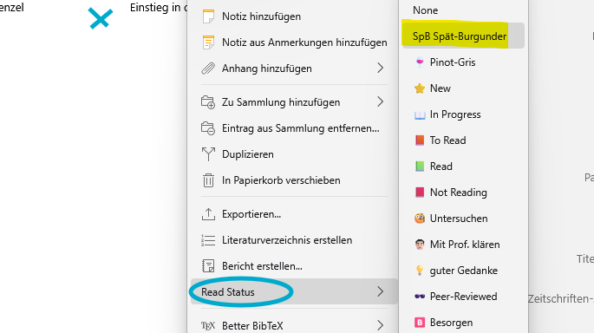Click the note icon beside Notiz hinzufügen
The height and width of the screenshot is (333, 594).
208,16
